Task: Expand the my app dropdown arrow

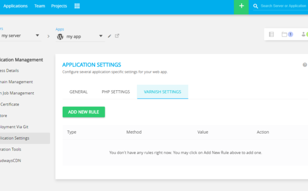Action: [101, 36]
